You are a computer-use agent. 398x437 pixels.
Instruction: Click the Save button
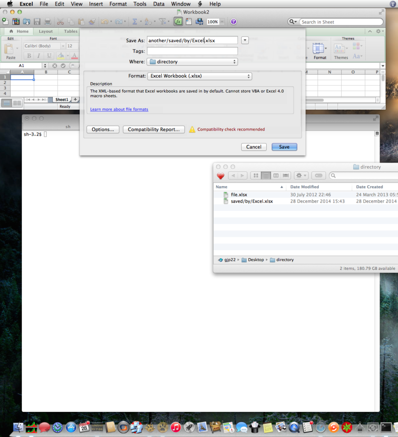(x=284, y=147)
